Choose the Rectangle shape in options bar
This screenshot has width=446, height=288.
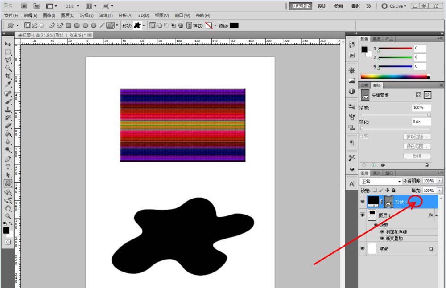pos(69,25)
